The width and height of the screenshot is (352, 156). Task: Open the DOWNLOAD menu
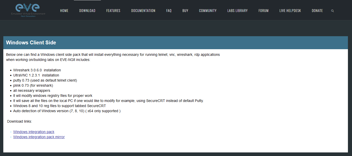[x=87, y=11]
